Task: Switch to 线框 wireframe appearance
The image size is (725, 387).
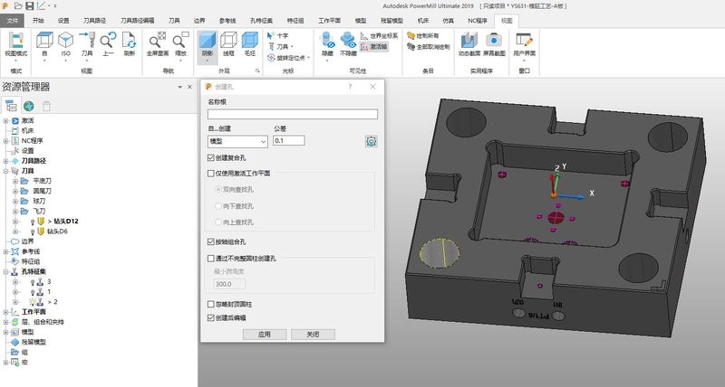Action: (228, 44)
